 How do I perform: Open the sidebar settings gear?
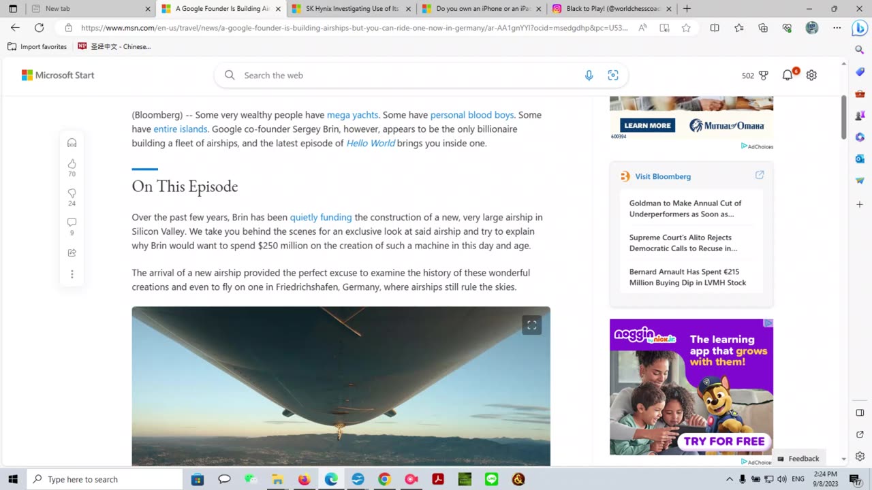pyautogui.click(x=860, y=456)
